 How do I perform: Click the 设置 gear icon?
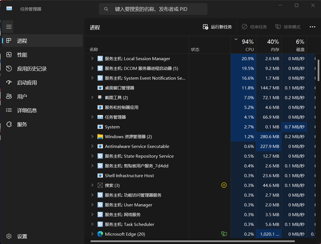9,236
